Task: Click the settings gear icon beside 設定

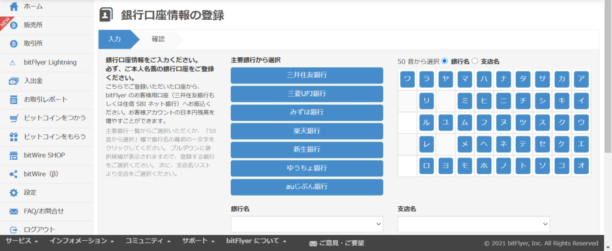Action: (x=14, y=193)
